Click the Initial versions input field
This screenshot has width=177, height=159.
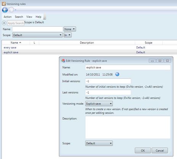point(108,81)
